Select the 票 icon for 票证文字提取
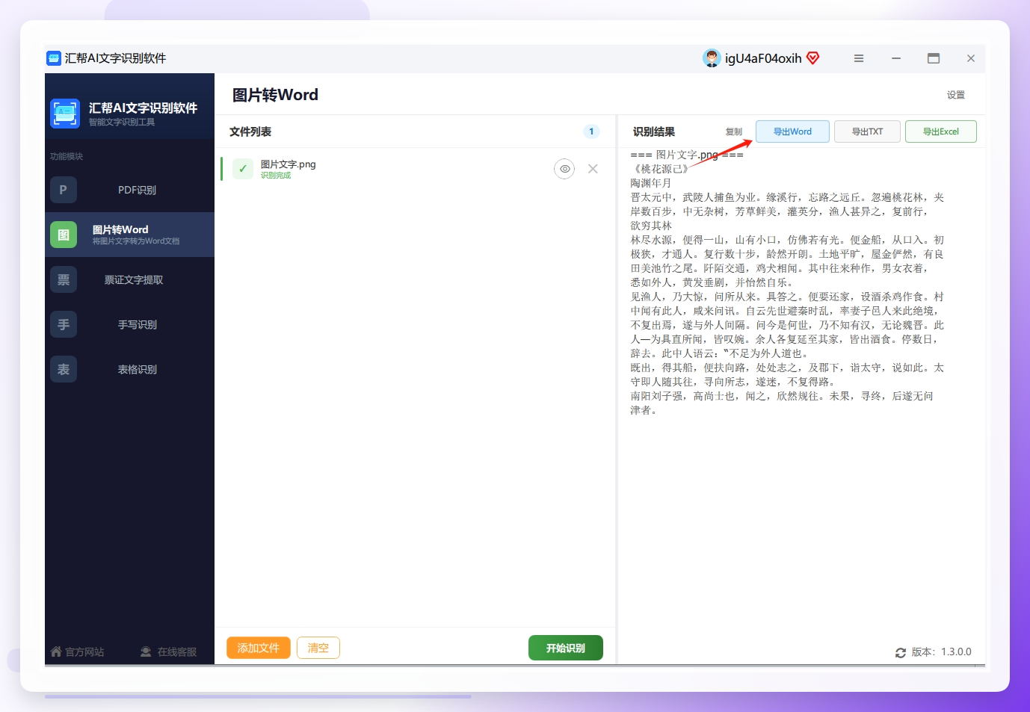This screenshot has width=1030, height=712. pos(64,279)
